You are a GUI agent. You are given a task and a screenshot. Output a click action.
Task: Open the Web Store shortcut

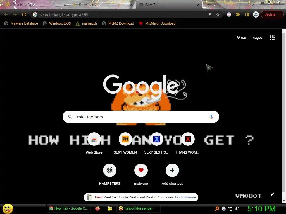pos(94,144)
